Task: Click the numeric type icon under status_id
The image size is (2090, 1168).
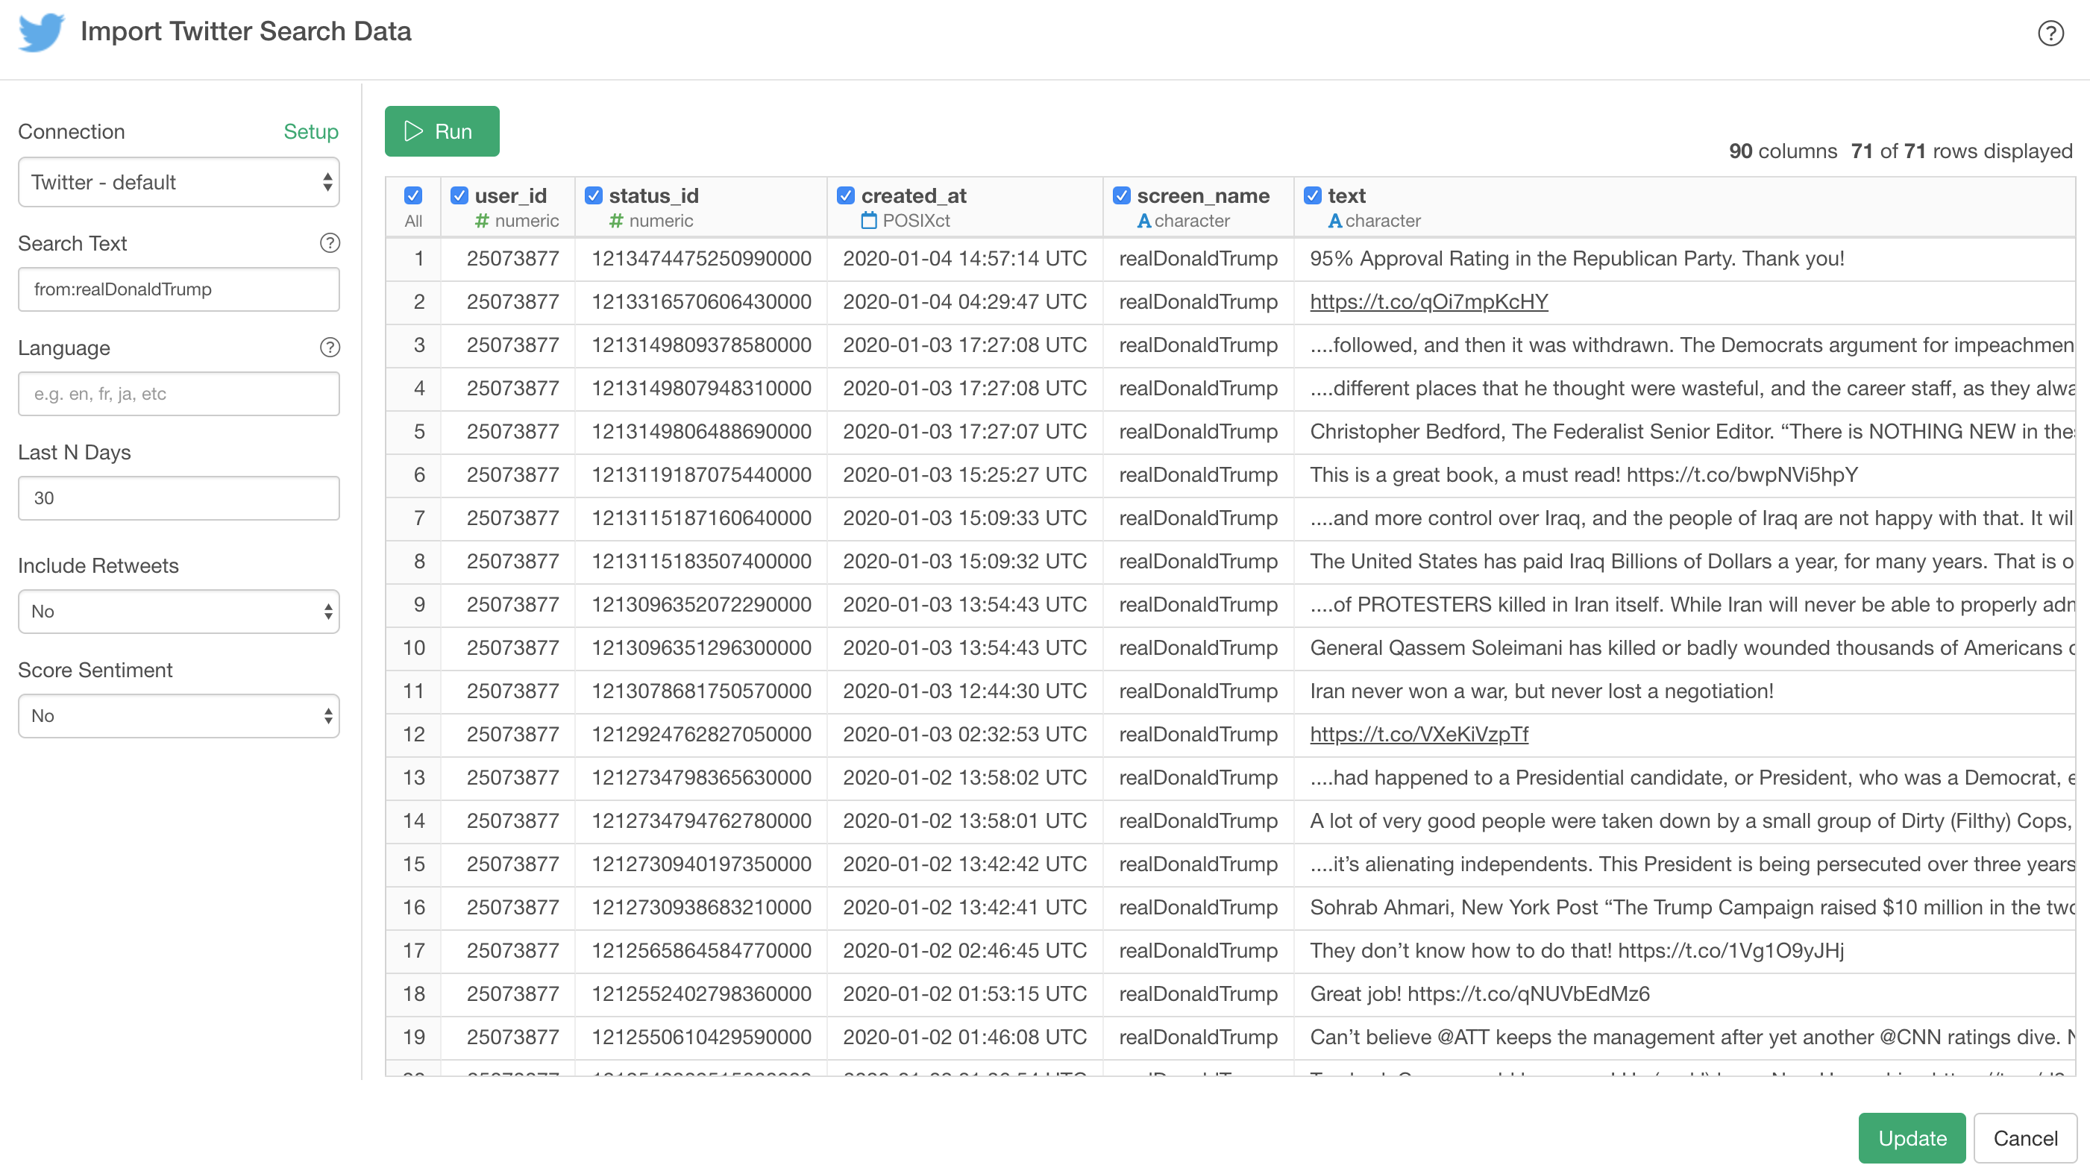Action: (x=616, y=221)
